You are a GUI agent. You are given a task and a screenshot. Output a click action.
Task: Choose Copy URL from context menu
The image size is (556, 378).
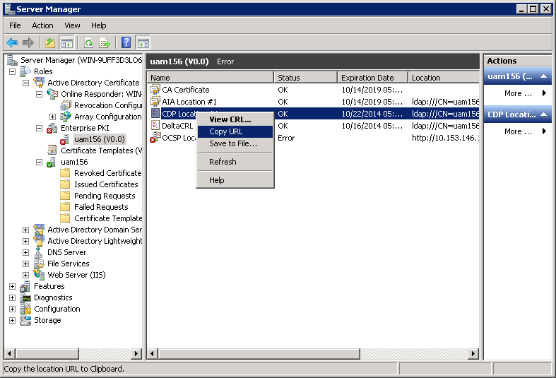235,131
